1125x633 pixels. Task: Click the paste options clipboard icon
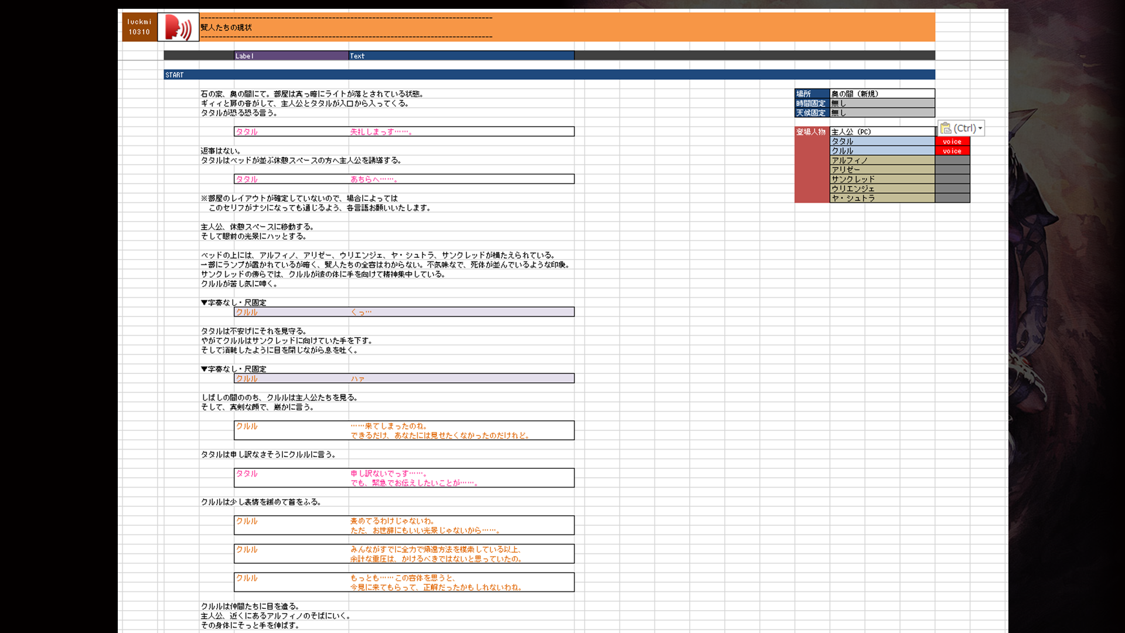(946, 128)
